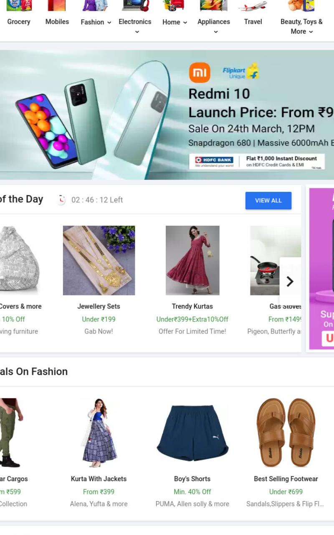This screenshot has width=334, height=535.
Task: Expand the Electronics category chevron
Action: click(x=137, y=32)
